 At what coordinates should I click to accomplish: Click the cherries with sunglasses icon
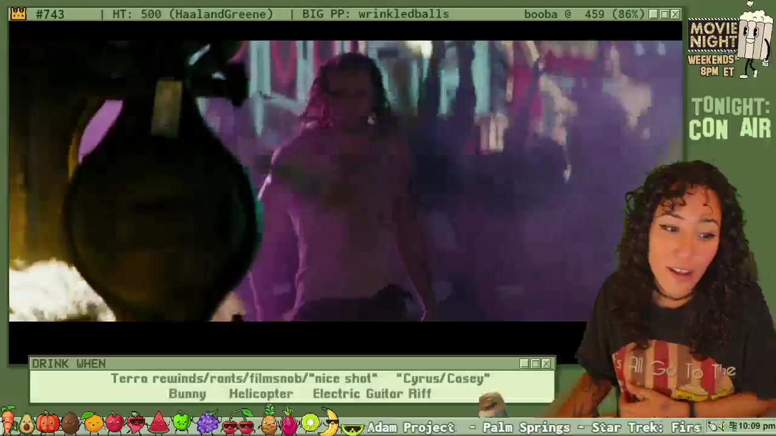pyautogui.click(x=238, y=422)
